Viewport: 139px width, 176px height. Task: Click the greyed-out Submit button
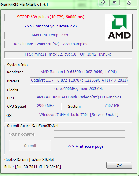click(x=30, y=146)
